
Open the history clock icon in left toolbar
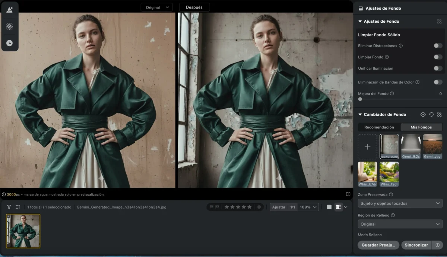coord(9,43)
